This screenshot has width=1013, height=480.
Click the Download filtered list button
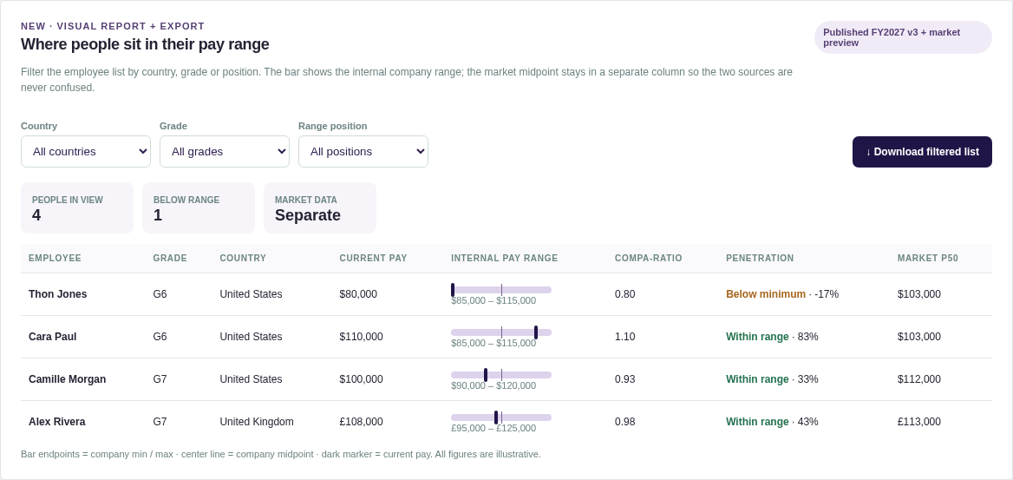click(x=922, y=152)
